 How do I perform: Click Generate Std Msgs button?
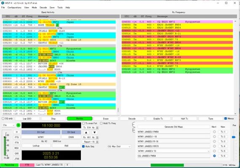pos(173,127)
